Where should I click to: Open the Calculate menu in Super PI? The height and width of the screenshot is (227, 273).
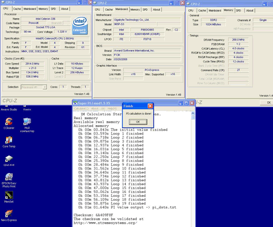[81, 108]
